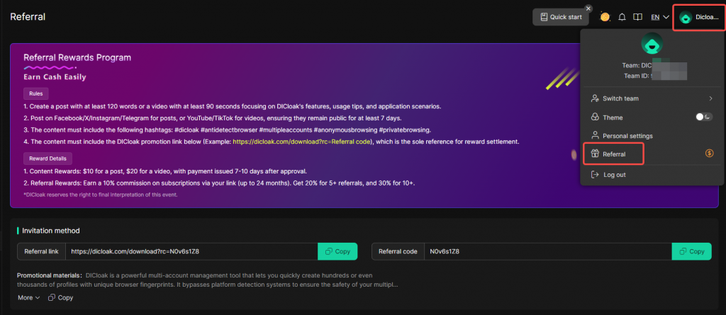Click the orange coin icon in header
Image resolution: width=726 pixels, height=315 pixels.
pyautogui.click(x=605, y=17)
